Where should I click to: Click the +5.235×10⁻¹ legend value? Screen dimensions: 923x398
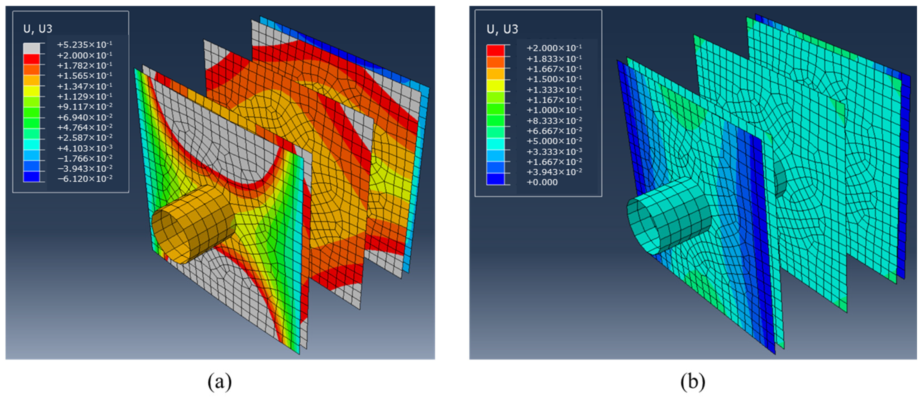click(x=85, y=44)
